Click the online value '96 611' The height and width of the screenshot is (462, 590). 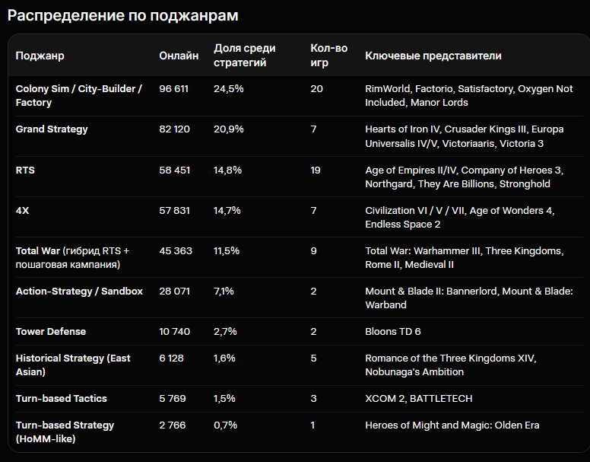[x=173, y=89]
